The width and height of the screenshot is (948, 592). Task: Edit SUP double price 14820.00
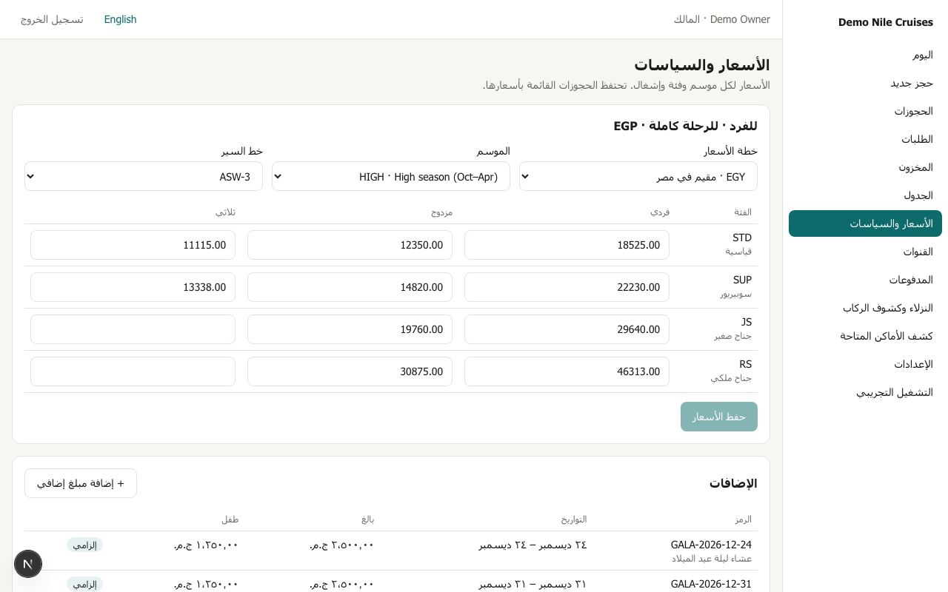click(x=350, y=287)
